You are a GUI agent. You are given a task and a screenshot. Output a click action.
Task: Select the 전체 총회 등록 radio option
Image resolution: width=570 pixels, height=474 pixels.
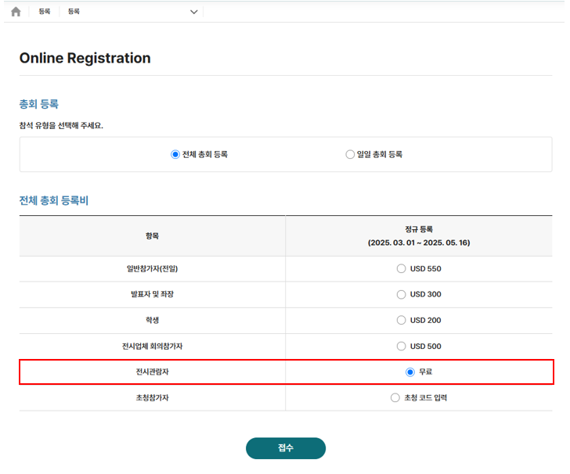tap(175, 155)
